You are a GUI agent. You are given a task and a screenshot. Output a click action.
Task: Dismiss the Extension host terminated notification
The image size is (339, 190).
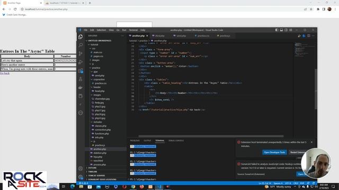pos(311,142)
